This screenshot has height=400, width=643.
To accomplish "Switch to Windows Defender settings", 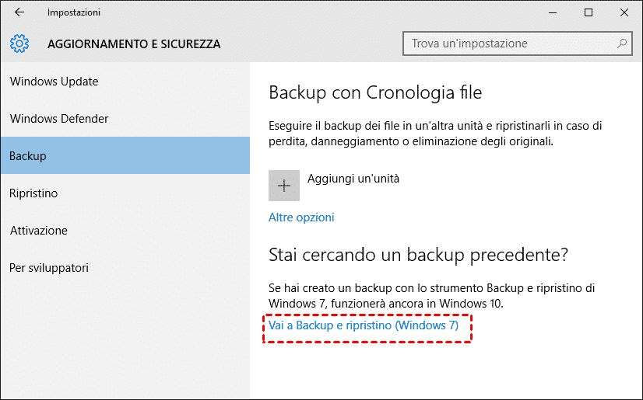I will [x=59, y=119].
